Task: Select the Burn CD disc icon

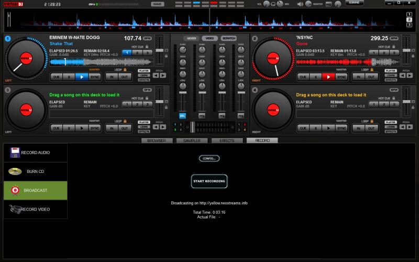Action: 15,171
